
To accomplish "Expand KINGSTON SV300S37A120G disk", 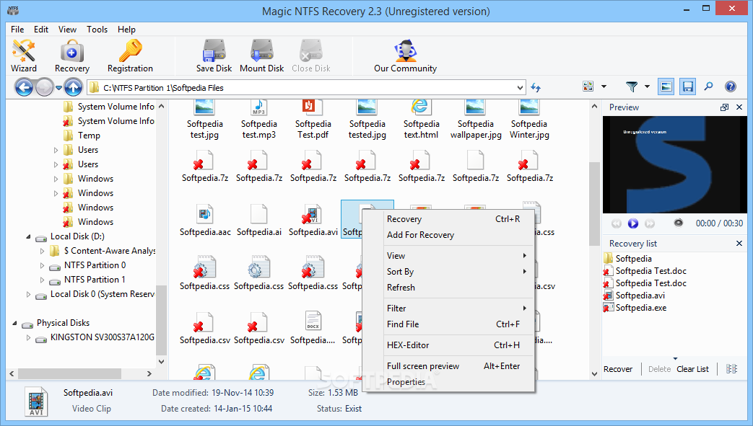I will tap(28, 337).
